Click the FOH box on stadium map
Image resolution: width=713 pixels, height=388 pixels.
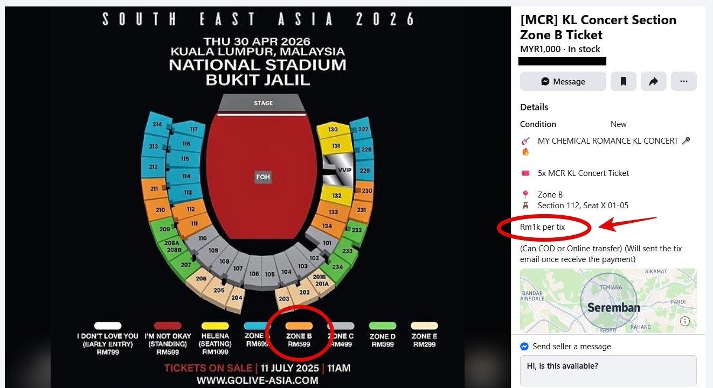263,177
